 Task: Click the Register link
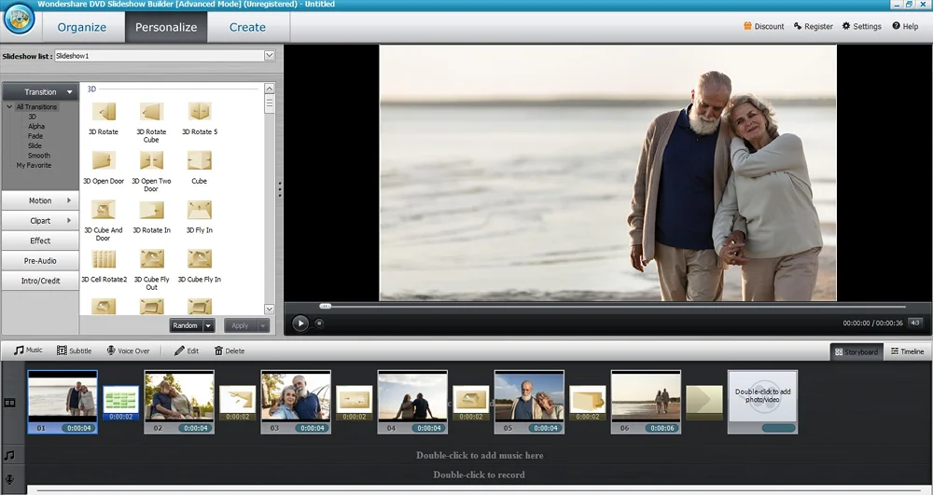(x=813, y=26)
